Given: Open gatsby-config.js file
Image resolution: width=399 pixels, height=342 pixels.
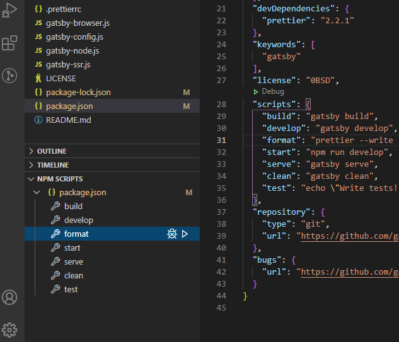Looking at the screenshot, I should [x=112, y=37].
